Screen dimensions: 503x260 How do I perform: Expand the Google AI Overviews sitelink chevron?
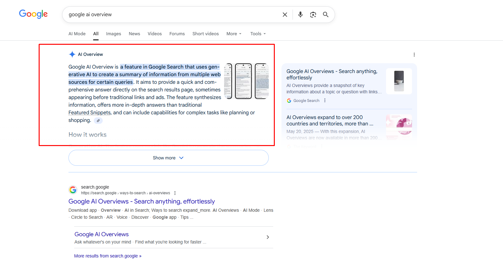268,237
